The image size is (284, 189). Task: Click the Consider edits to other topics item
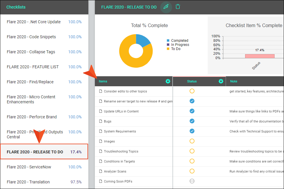(125, 91)
